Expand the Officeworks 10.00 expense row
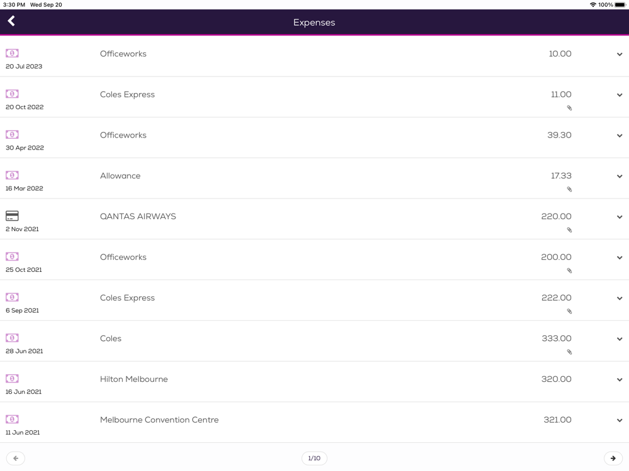 point(620,55)
